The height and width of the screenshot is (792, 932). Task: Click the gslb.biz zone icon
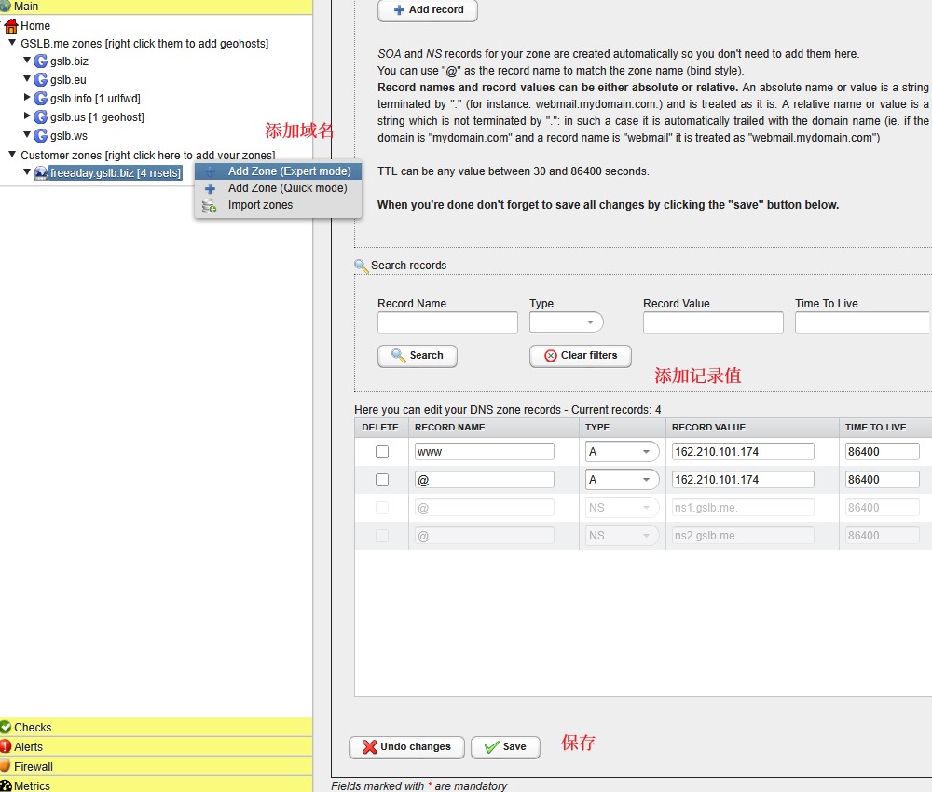(x=40, y=61)
